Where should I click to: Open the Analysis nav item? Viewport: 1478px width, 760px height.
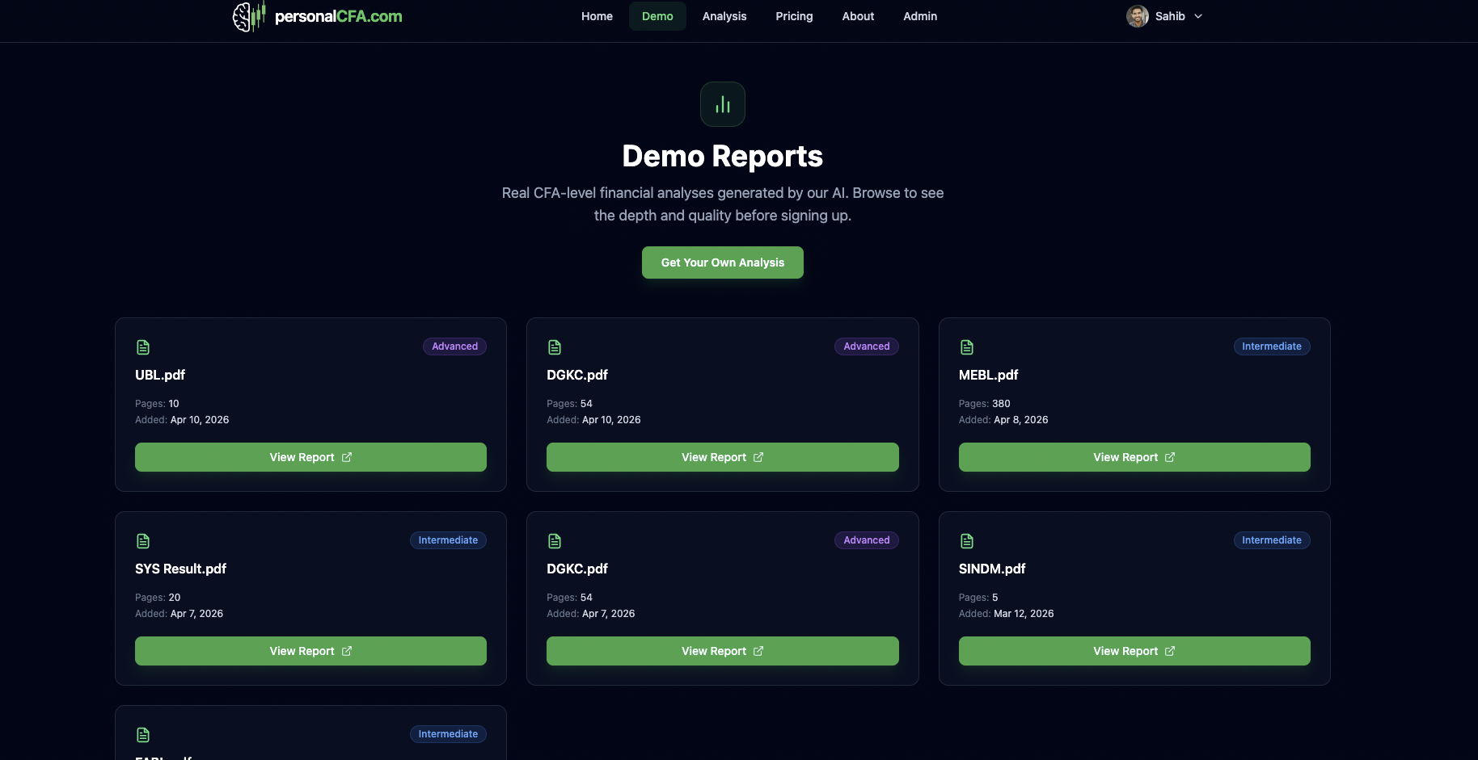[724, 16]
